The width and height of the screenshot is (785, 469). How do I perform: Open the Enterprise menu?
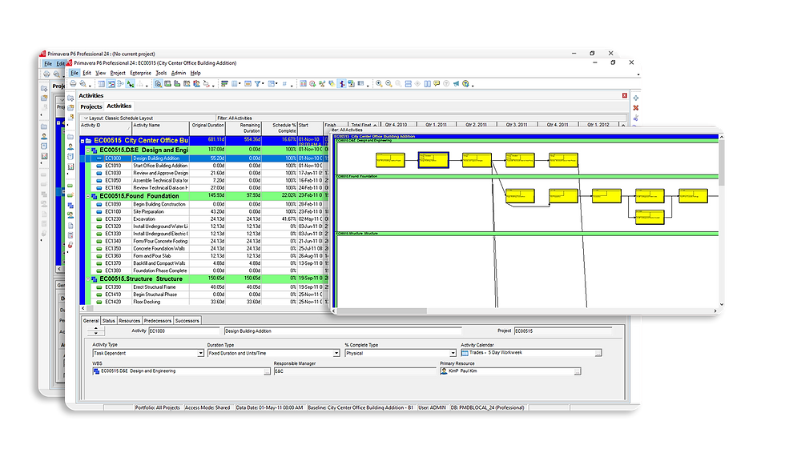tap(139, 73)
